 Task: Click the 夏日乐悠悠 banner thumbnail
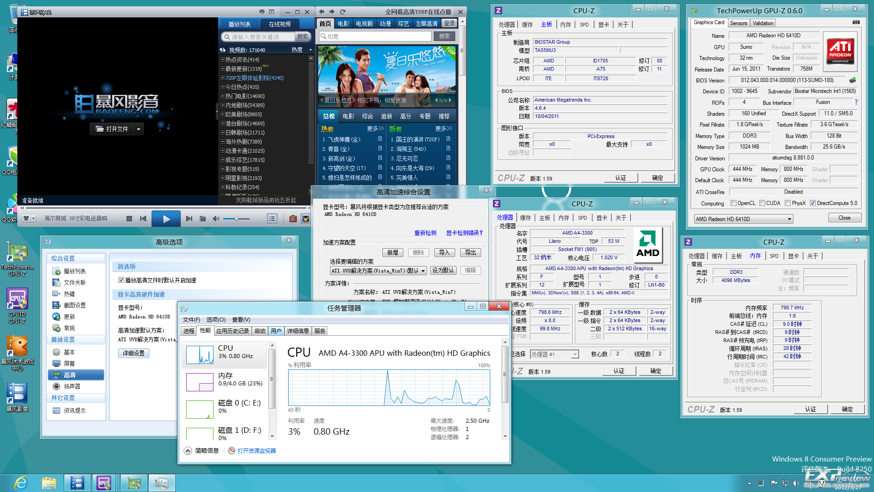click(387, 76)
